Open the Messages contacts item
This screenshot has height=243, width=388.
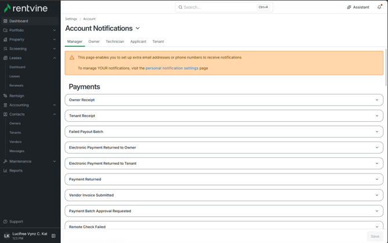17,151
